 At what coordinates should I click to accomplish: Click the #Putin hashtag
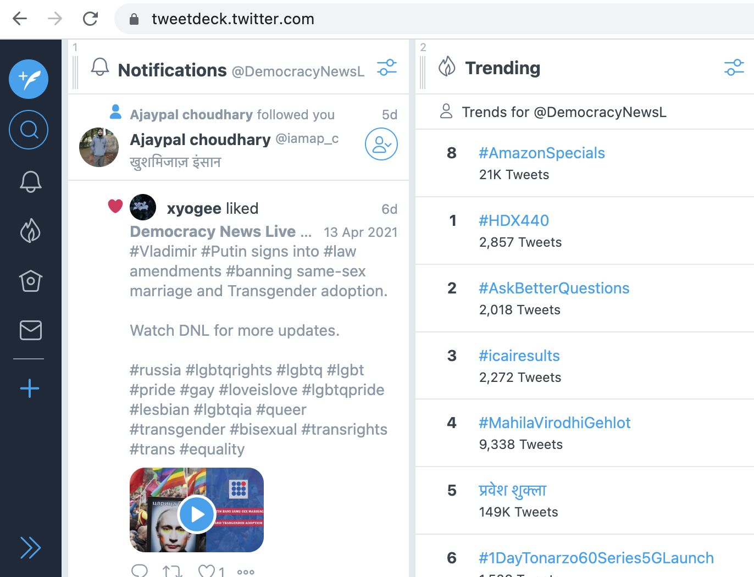pyautogui.click(x=225, y=251)
